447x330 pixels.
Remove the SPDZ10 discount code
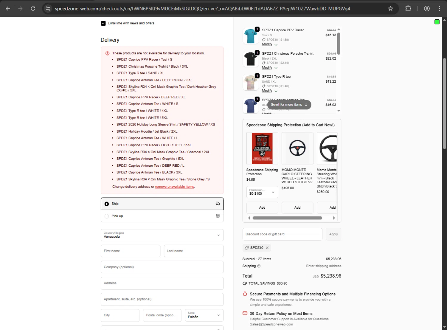[x=267, y=248]
